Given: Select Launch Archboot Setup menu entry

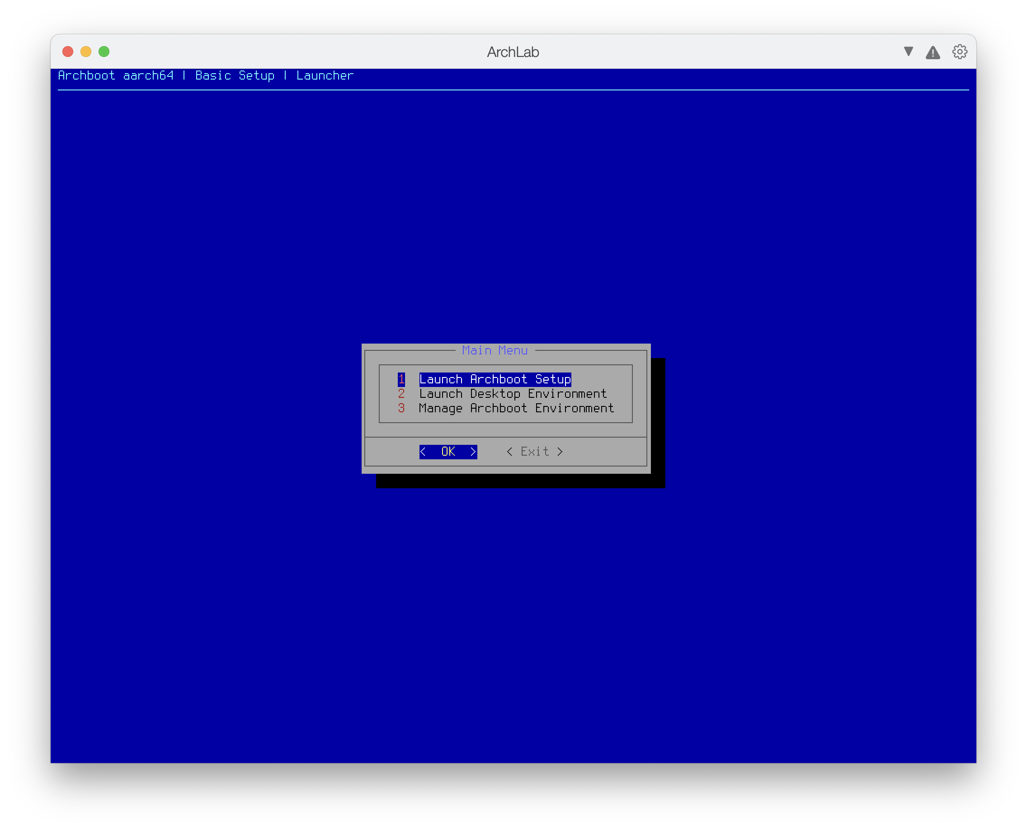Looking at the screenshot, I should tap(495, 379).
